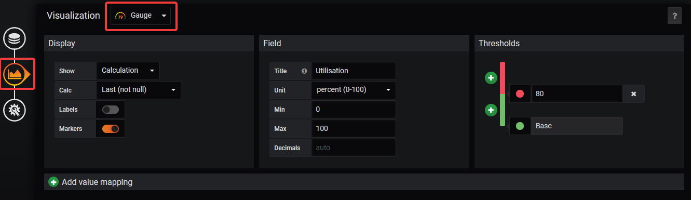Click the Add value mapping text
This screenshot has width=691, height=200.
97,182
